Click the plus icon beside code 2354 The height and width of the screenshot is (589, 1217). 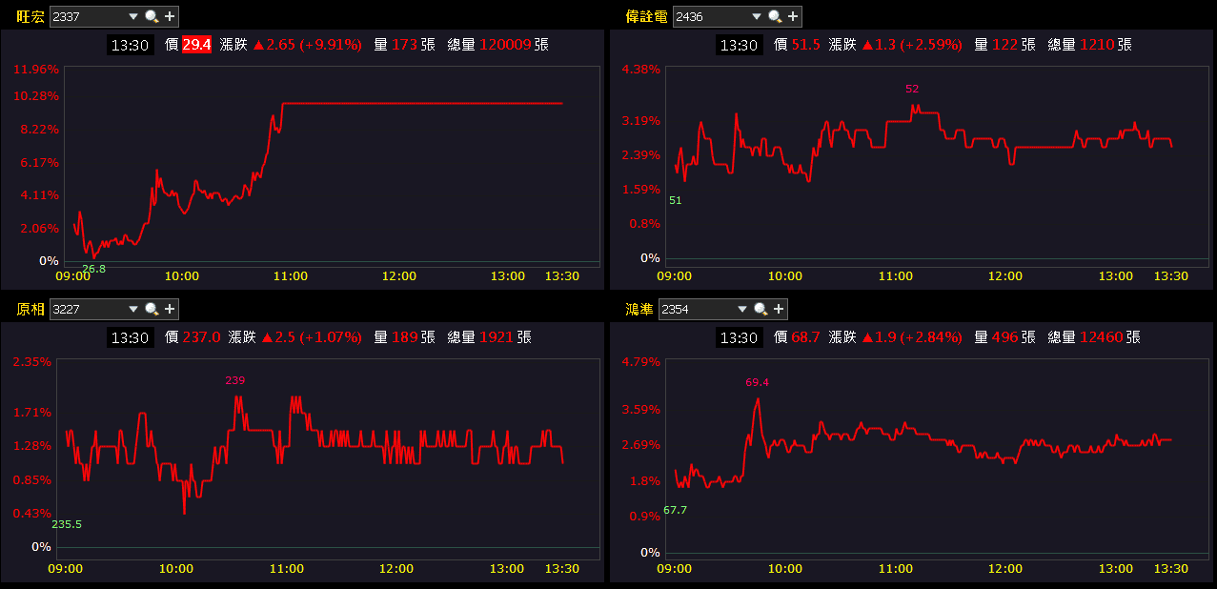pos(779,309)
